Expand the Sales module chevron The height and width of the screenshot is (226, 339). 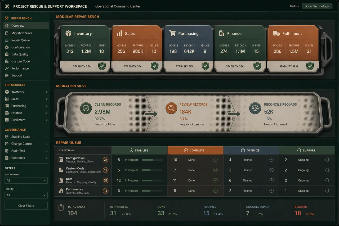pyautogui.click(x=46, y=99)
